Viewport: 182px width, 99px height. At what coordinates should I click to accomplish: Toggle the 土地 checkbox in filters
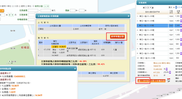[13, 6]
